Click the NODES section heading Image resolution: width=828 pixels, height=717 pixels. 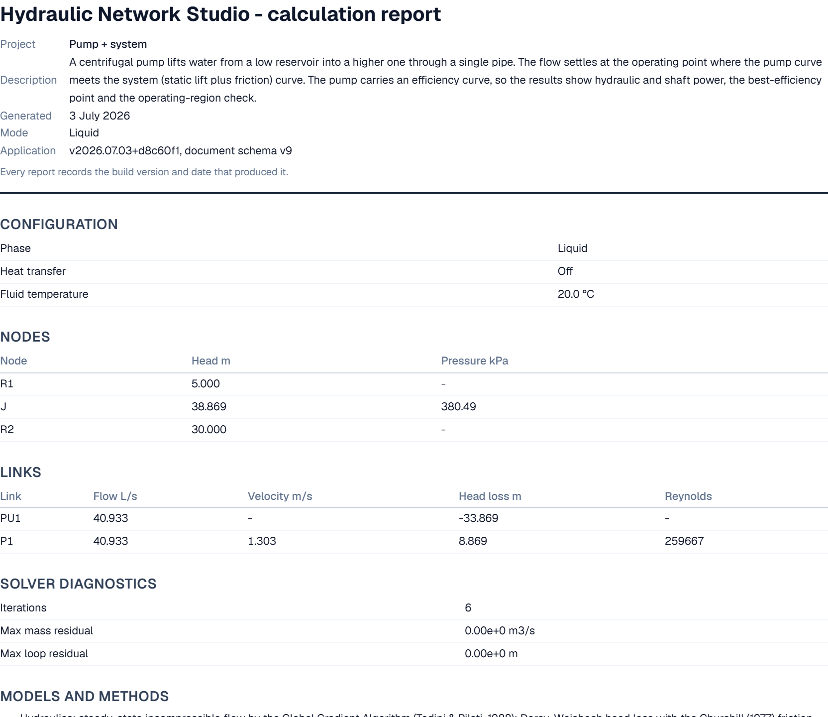click(25, 337)
